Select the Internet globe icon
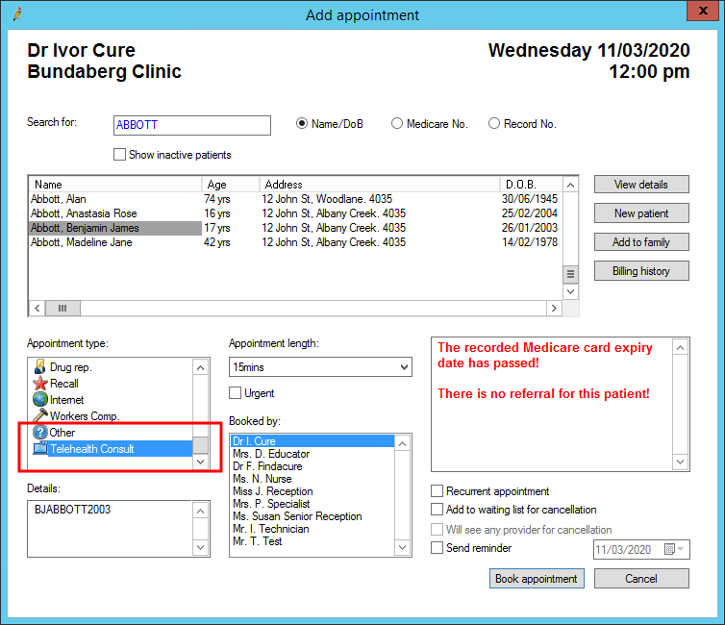This screenshot has height=625, width=725. [40, 400]
